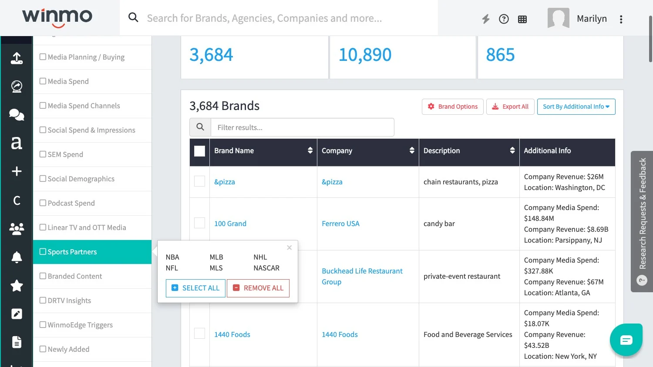Click the lightning bolt icon
Screen dimensions: 653x367
(486, 19)
